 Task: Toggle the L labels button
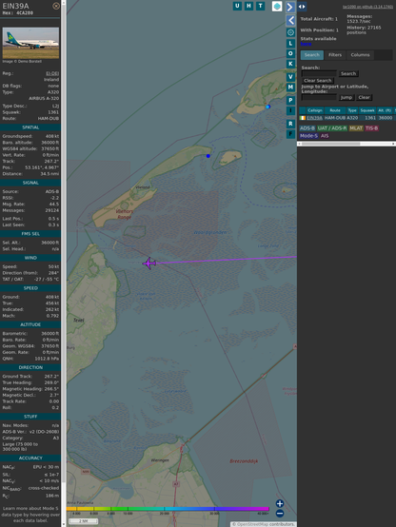point(290,43)
